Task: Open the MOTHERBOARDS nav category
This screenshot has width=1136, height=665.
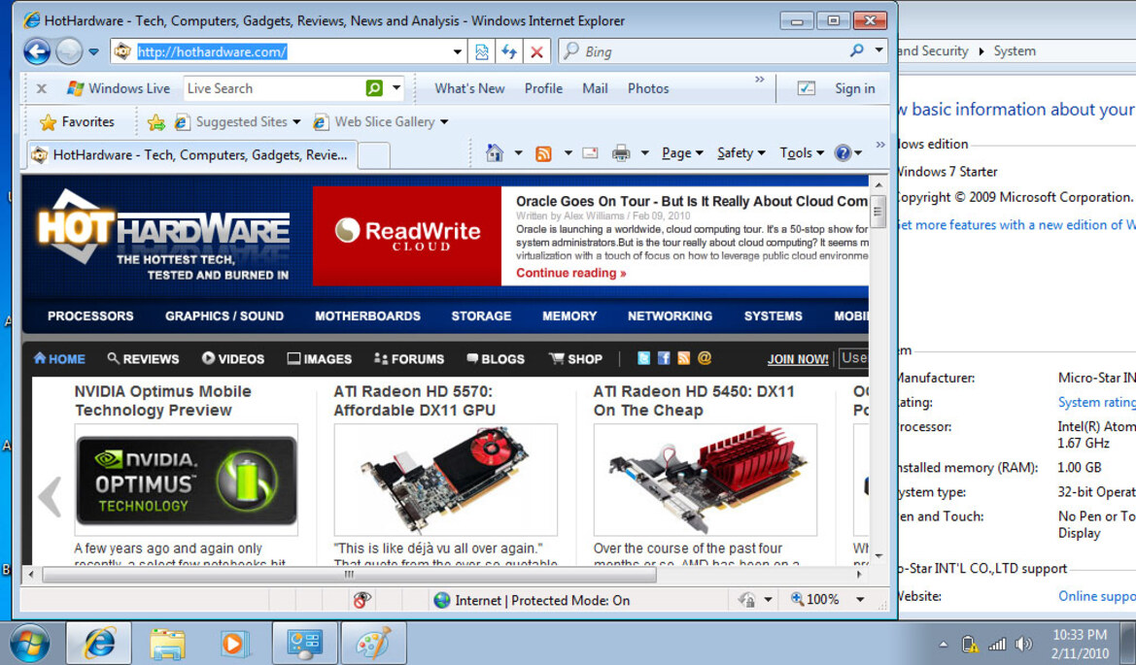Action: (x=367, y=316)
